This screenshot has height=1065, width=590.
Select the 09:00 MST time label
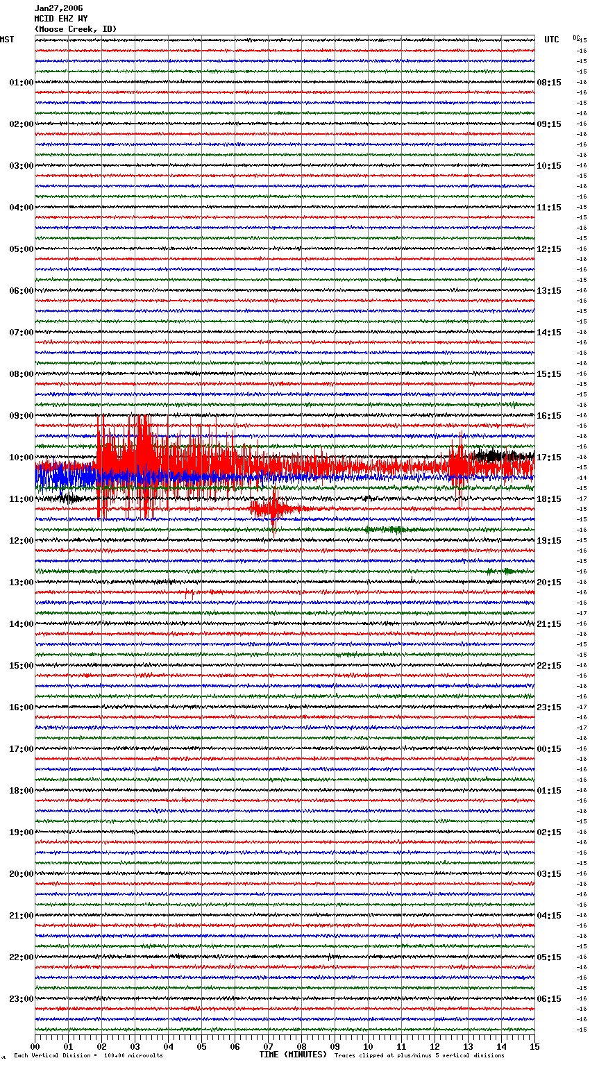click(x=22, y=416)
